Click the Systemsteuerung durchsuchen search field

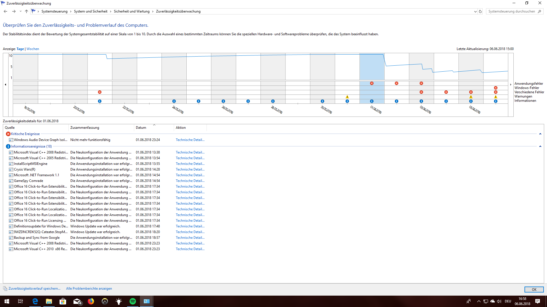(511, 11)
